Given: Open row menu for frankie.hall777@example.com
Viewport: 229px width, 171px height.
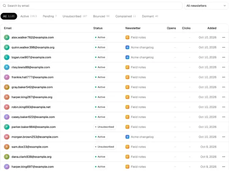Looking at the screenshot, I should click(x=223, y=77).
